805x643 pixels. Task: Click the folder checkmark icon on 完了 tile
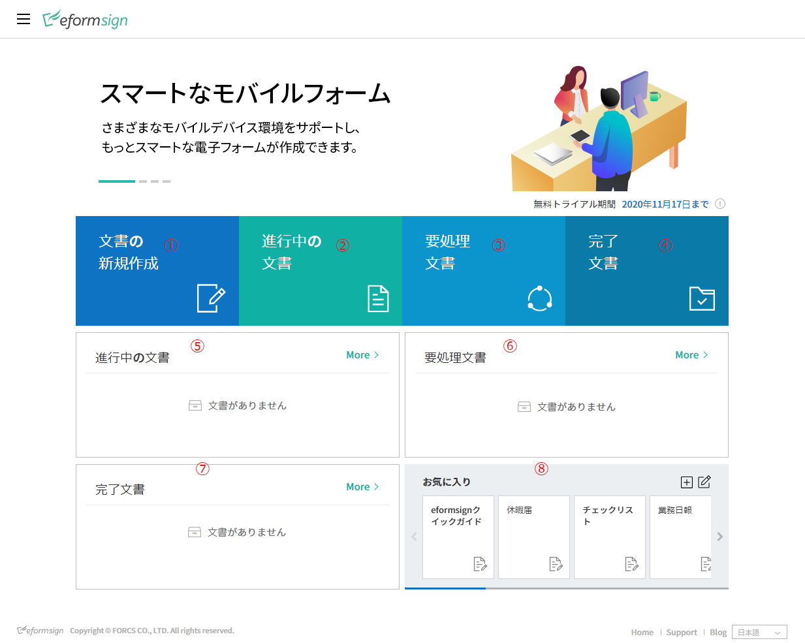tap(702, 298)
